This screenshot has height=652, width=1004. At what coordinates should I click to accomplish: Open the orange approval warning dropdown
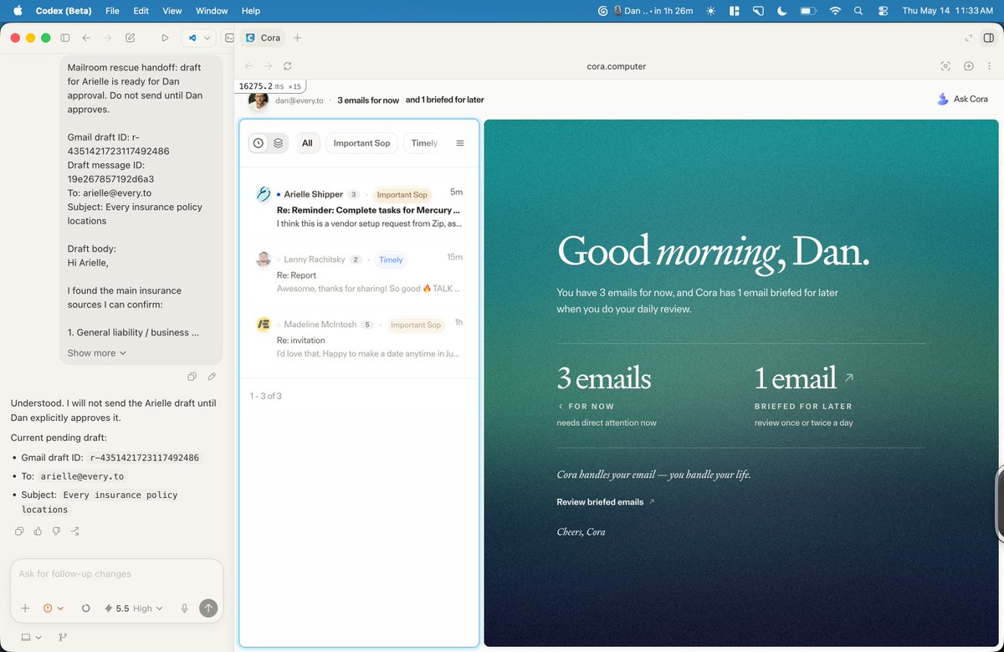point(54,608)
